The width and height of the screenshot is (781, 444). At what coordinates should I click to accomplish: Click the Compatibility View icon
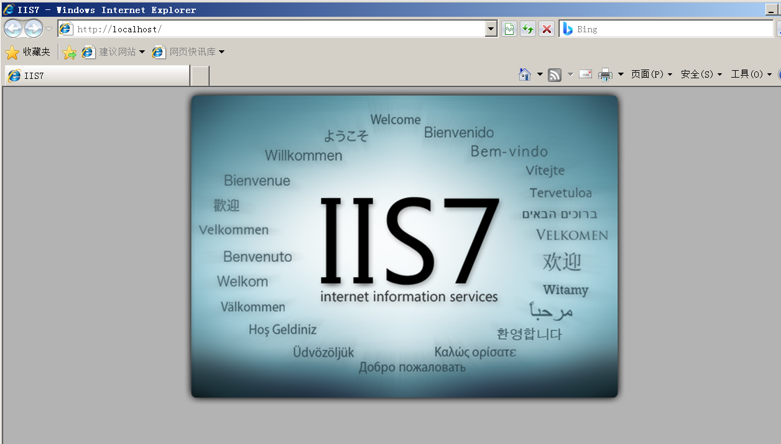click(509, 29)
